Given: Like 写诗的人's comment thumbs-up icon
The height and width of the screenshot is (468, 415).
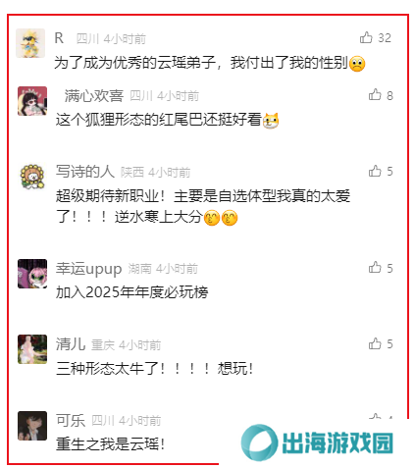Looking at the screenshot, I should coord(375,171).
